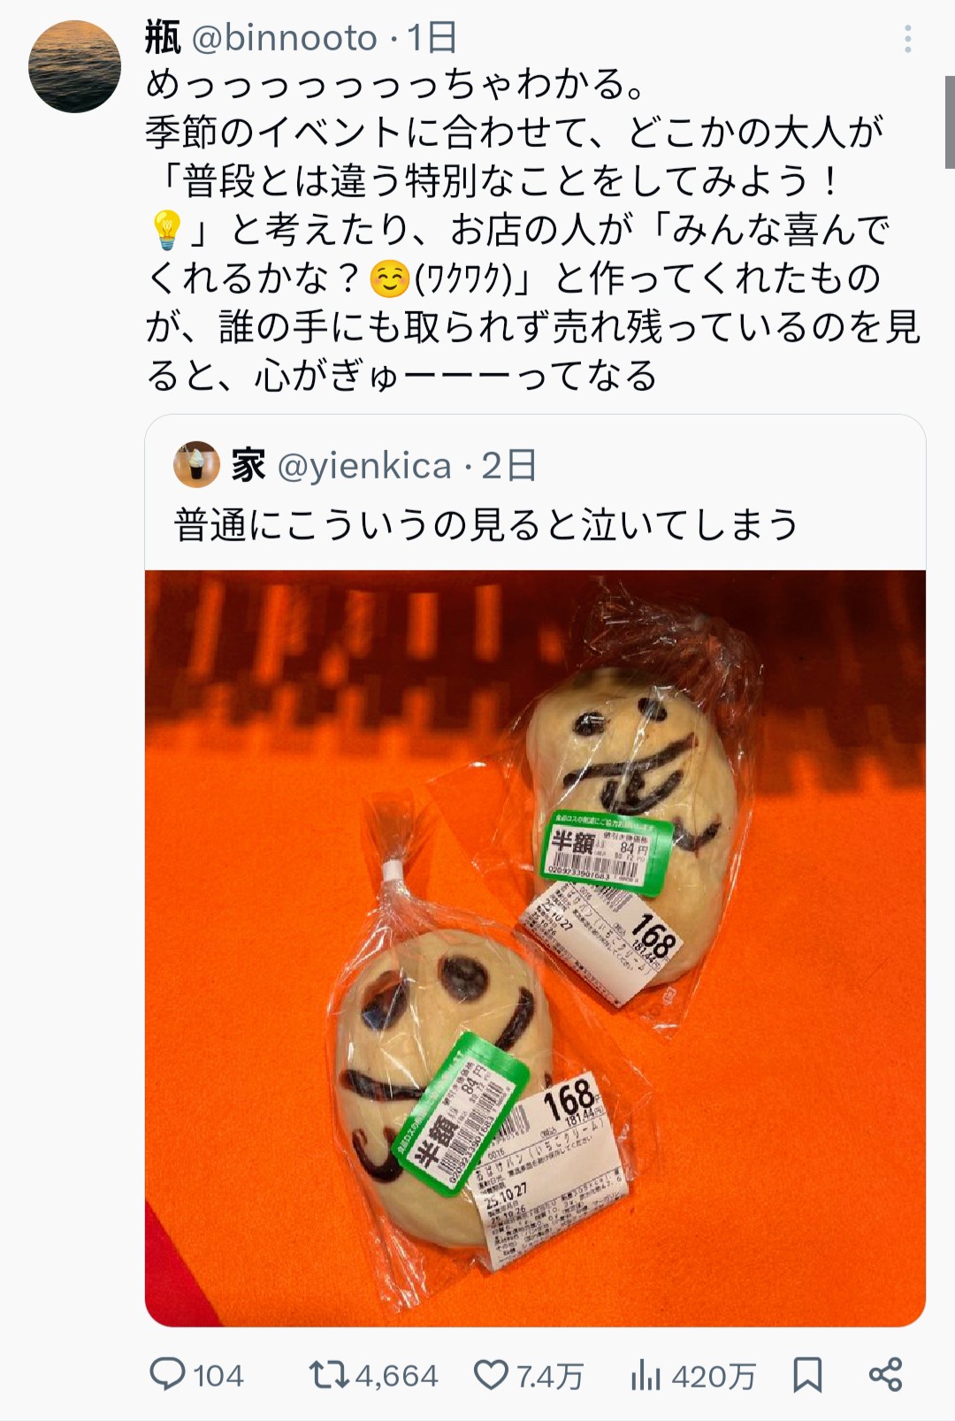
Task: Open the ocean profile avatar of 瓶
Action: [74, 66]
